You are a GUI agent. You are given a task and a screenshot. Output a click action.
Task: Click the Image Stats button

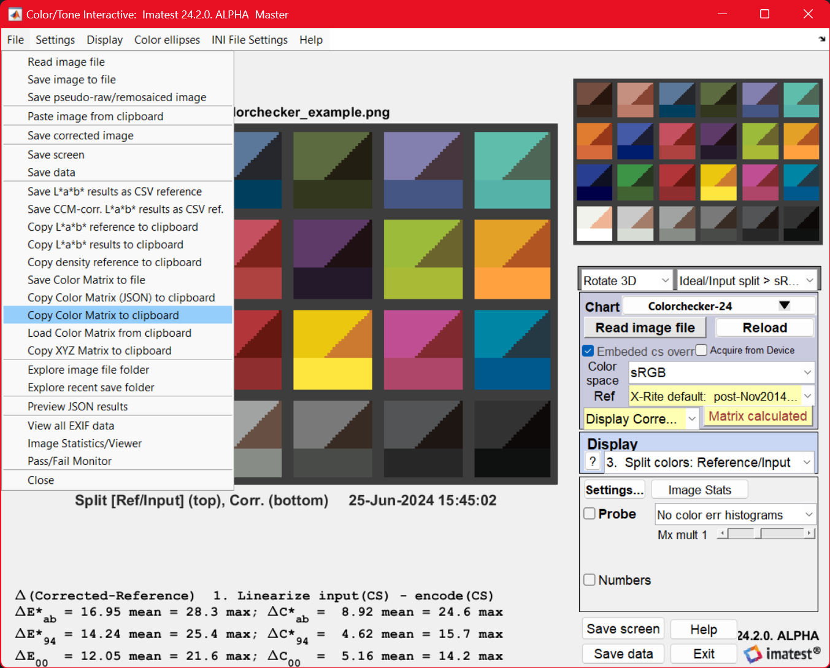click(699, 489)
